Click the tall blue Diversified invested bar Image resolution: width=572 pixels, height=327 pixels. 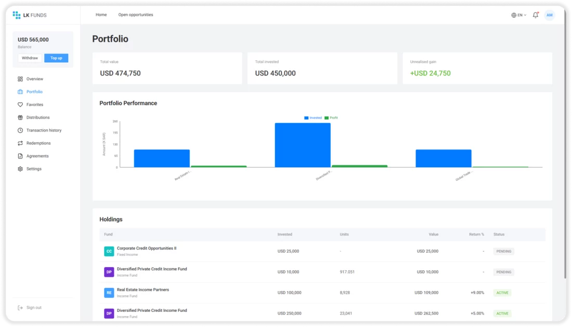tap(303, 145)
